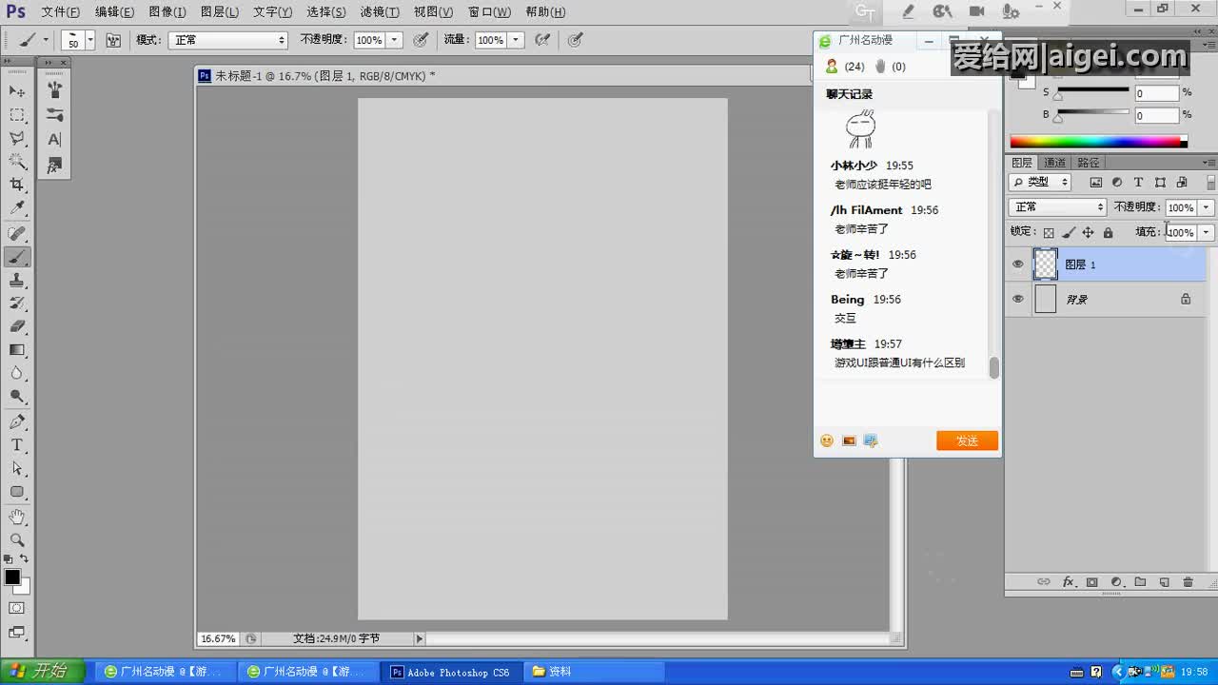The image size is (1218, 685).
Task: Open the 滤镜(T) menu
Action: point(380,12)
